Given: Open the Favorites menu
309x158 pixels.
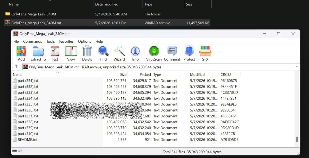Looking at the screenshot, I should pos(66,41).
